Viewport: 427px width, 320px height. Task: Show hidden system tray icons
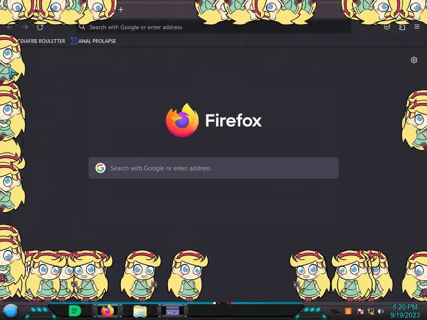point(335,311)
